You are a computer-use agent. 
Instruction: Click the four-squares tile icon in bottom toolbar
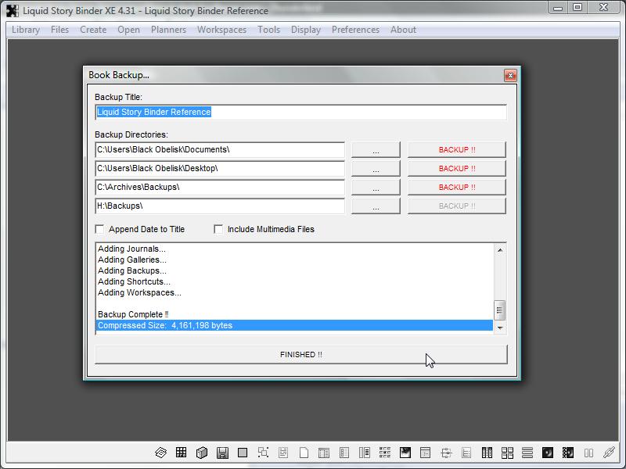tap(507, 453)
